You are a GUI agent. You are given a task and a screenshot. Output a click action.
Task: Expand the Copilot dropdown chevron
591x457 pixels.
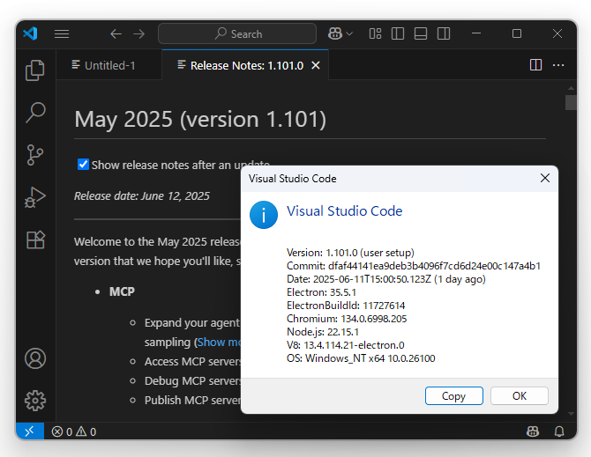tap(349, 33)
